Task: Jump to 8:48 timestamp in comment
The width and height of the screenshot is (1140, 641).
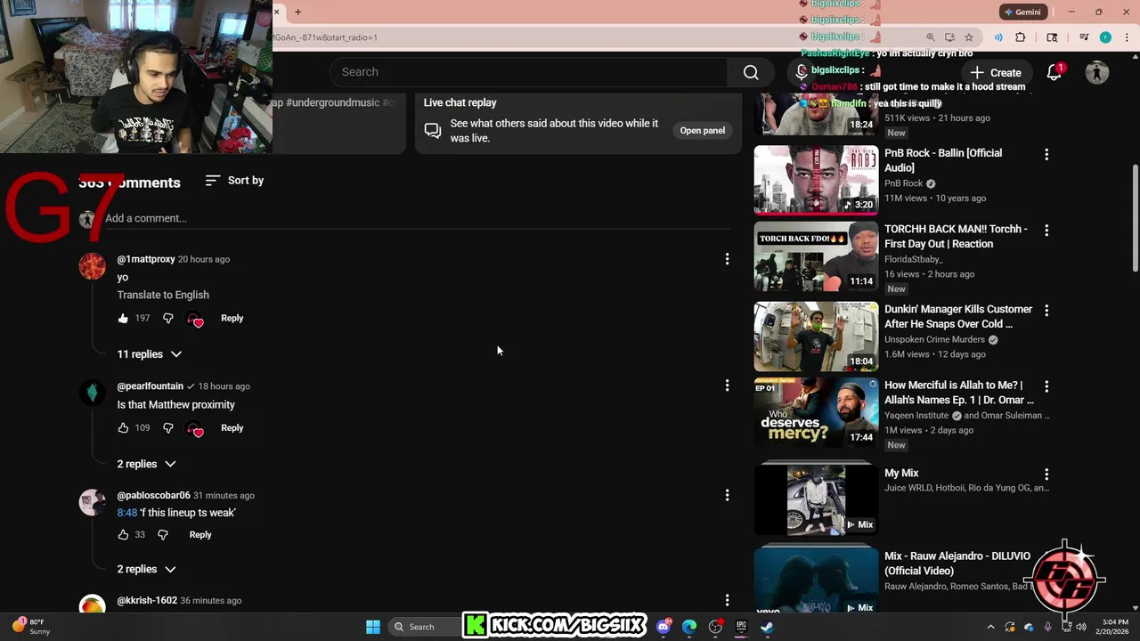Action: coord(127,513)
